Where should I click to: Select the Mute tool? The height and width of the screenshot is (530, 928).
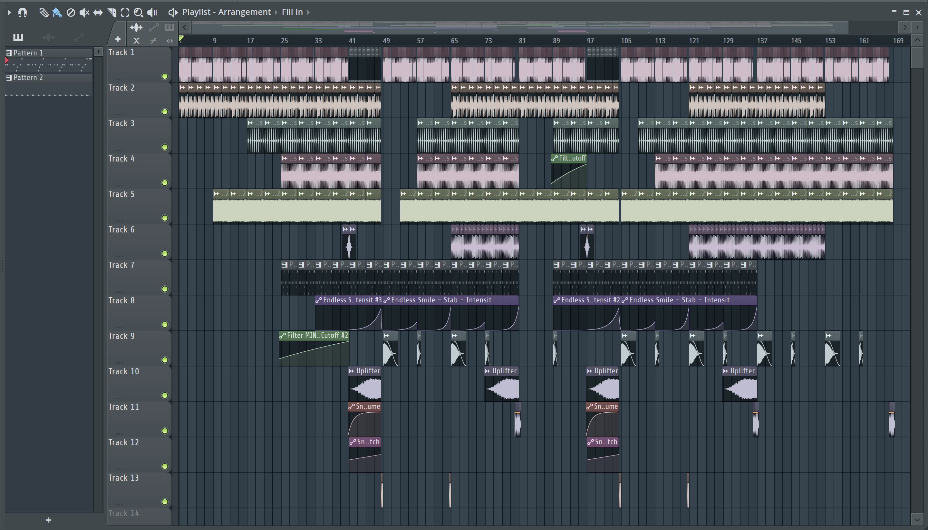84,12
